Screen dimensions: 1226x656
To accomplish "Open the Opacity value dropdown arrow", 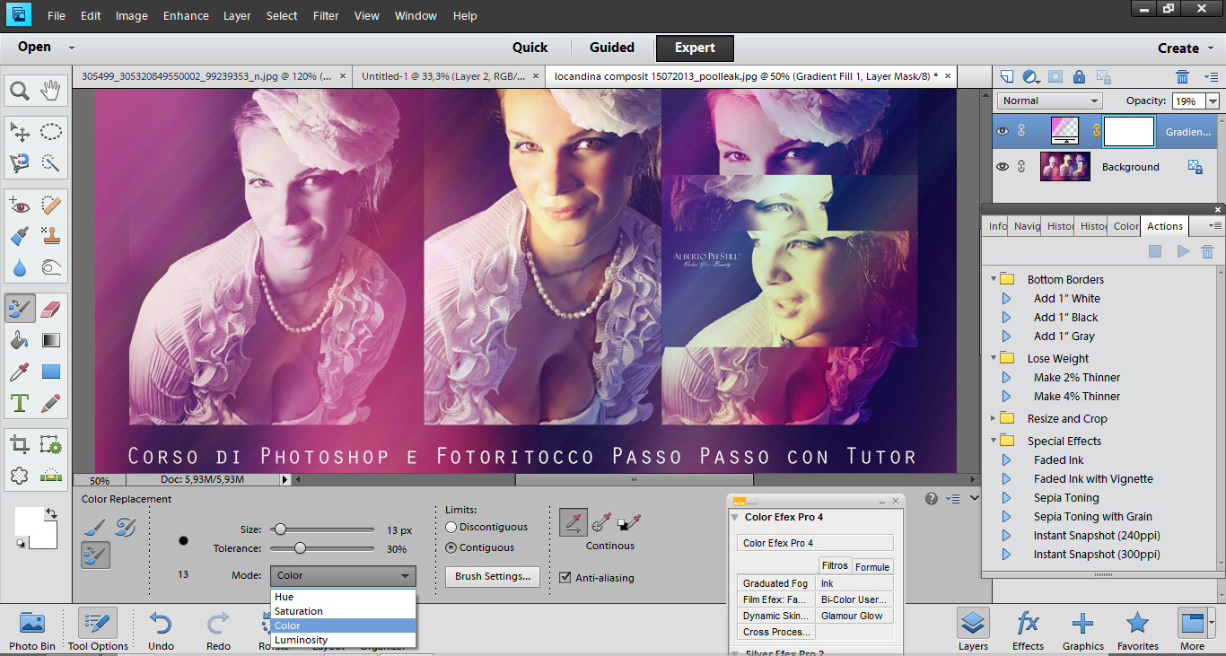I will pyautogui.click(x=1213, y=101).
